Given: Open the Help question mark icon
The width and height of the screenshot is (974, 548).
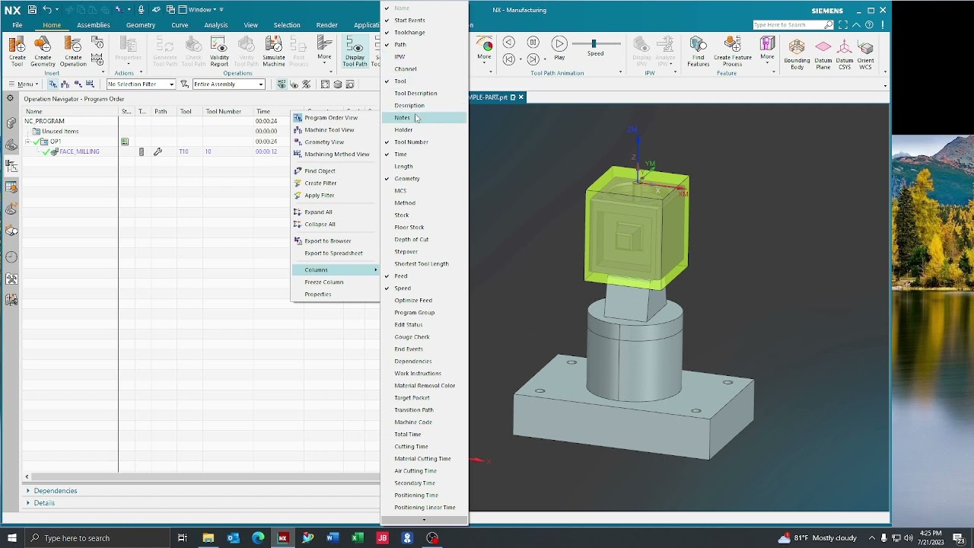Looking at the screenshot, I should [869, 25].
